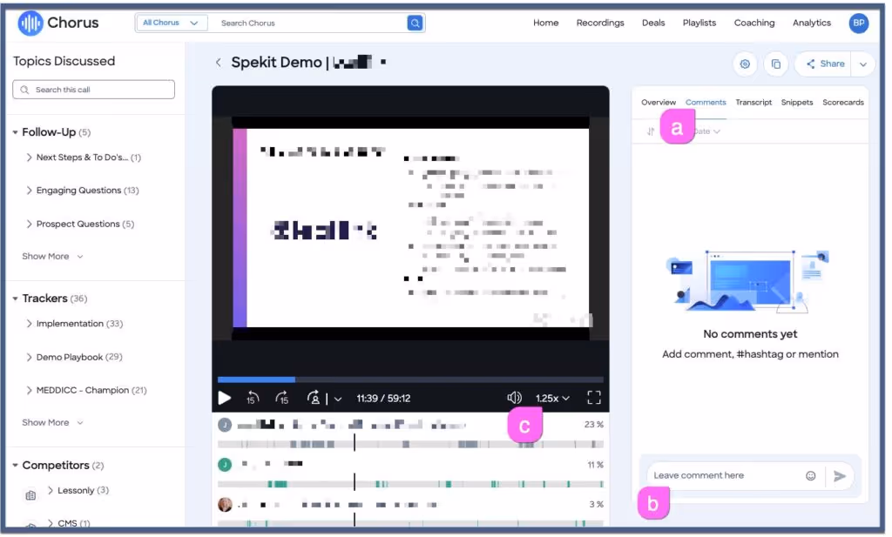This screenshot has height=537, width=892.
Task: Click the blue search magnifier button
Action: tap(416, 23)
